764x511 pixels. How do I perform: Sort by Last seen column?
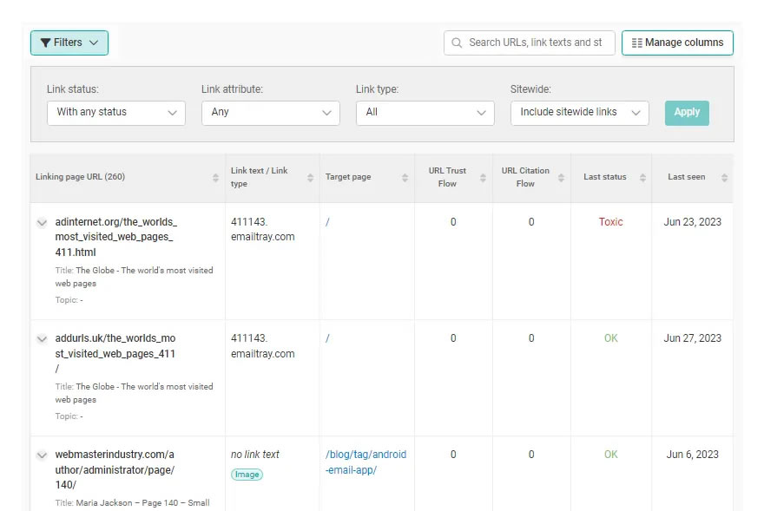pos(725,178)
